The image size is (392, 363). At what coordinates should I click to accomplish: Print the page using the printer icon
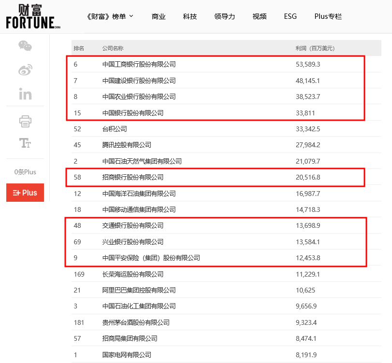(25, 121)
